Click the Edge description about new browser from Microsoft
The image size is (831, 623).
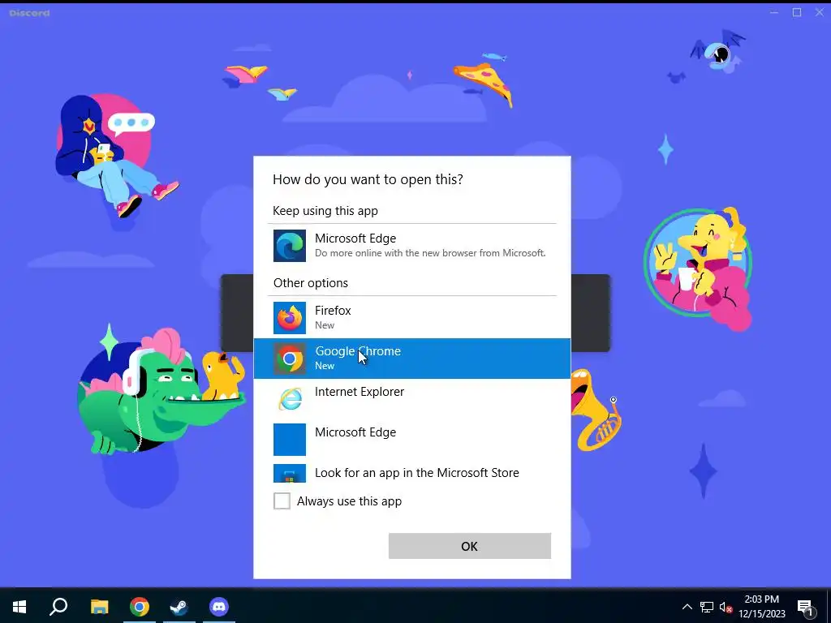[x=430, y=253]
